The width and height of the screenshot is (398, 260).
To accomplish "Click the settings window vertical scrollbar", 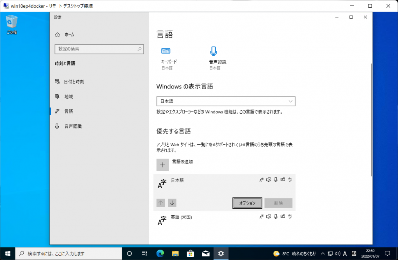I will (x=371, y=120).
